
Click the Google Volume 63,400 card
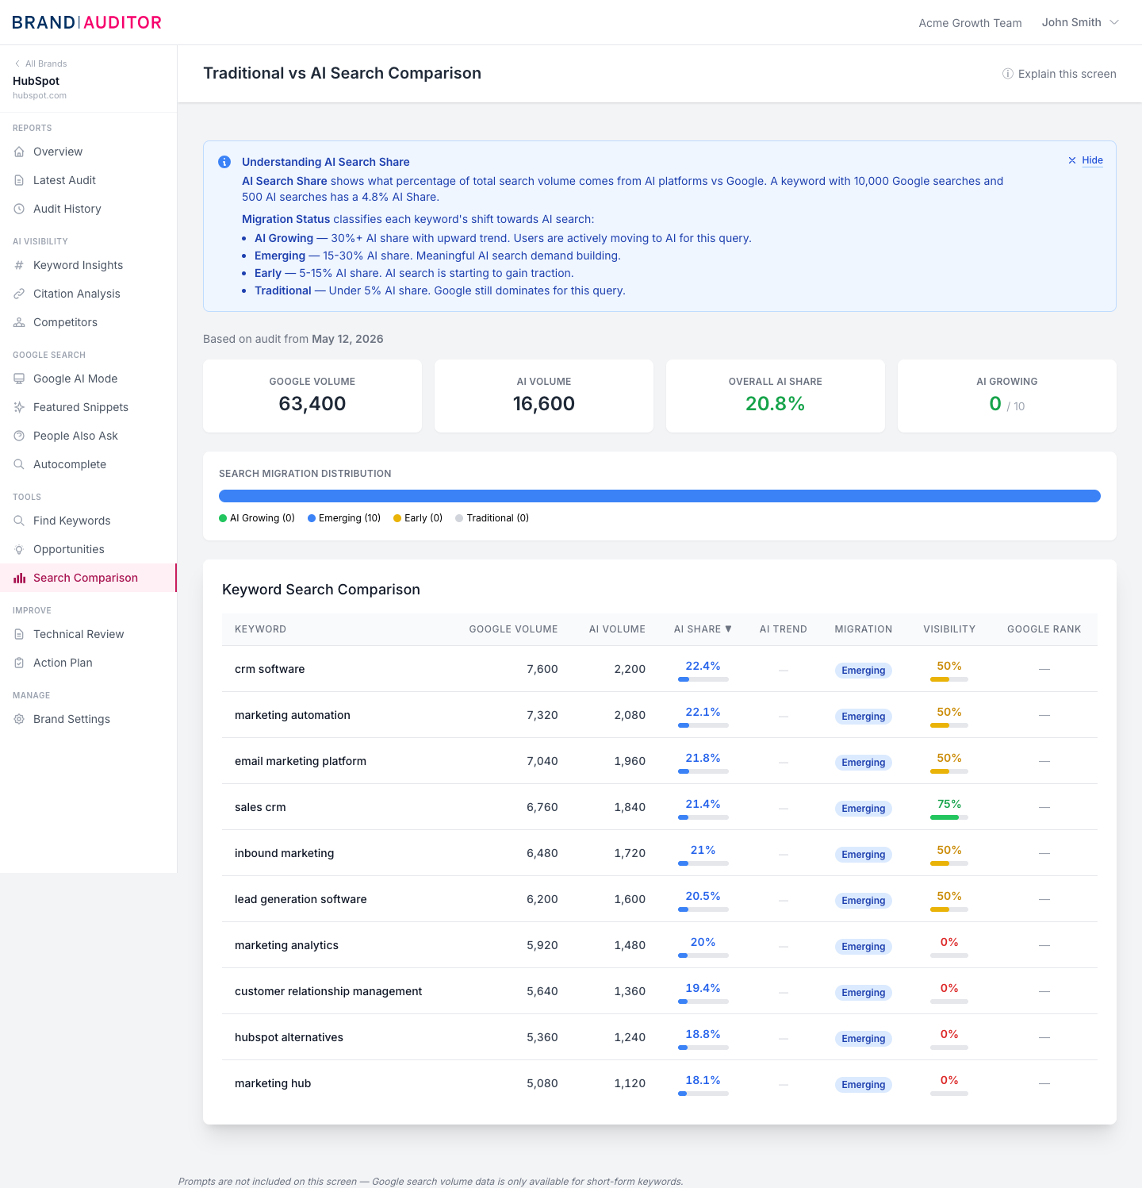(312, 396)
